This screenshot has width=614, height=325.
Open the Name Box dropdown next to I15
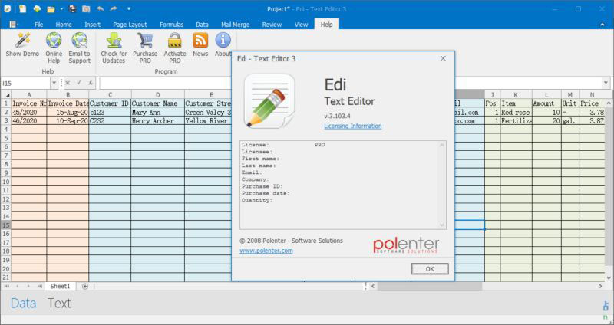(x=54, y=83)
